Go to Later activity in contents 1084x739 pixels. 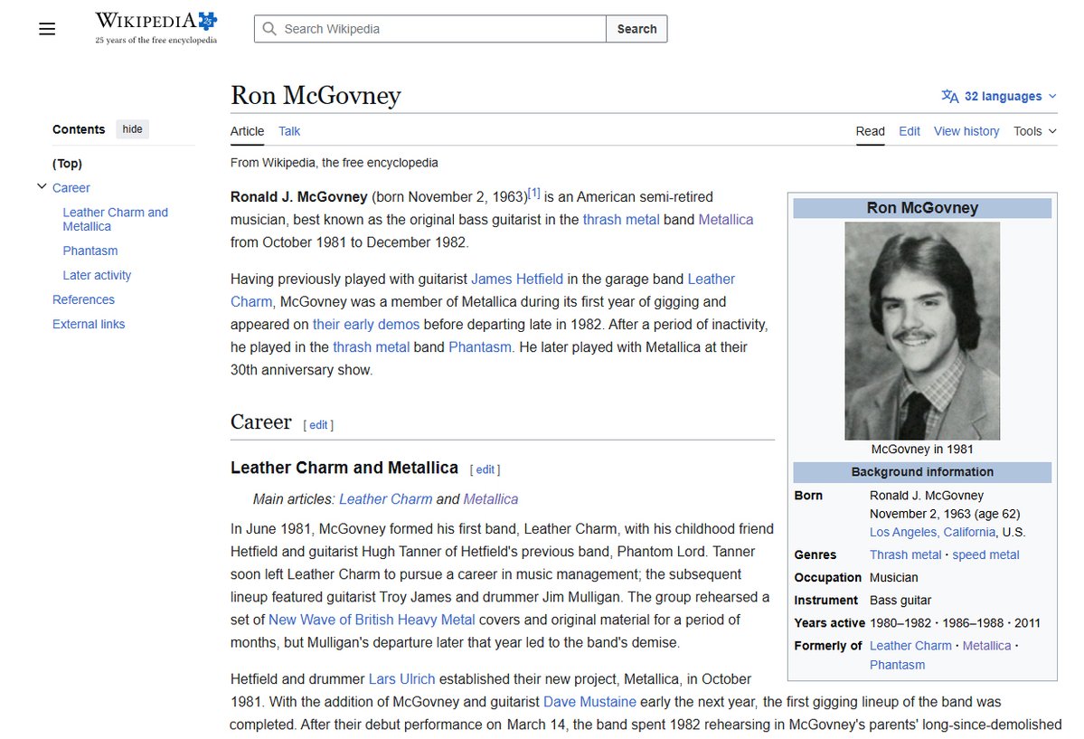(x=97, y=275)
